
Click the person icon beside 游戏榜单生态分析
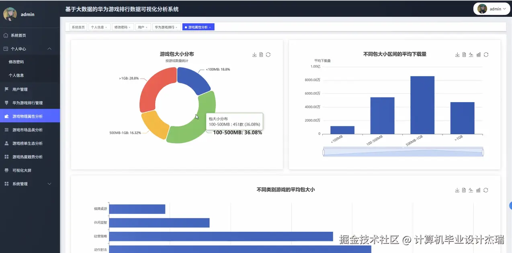[x=6, y=143]
